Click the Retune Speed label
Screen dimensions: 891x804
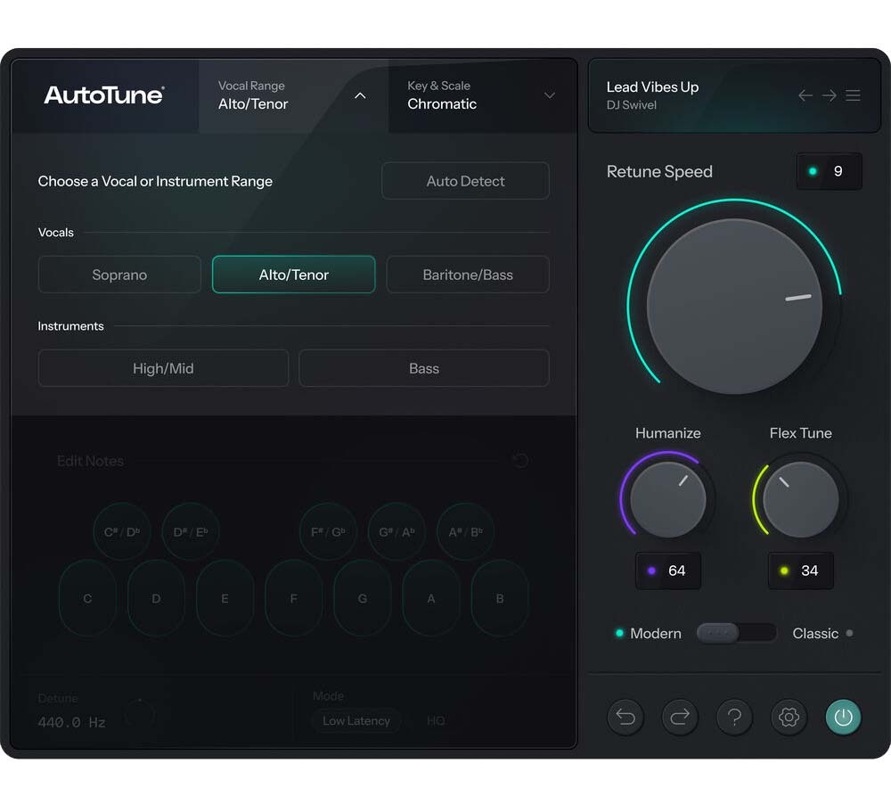659,171
